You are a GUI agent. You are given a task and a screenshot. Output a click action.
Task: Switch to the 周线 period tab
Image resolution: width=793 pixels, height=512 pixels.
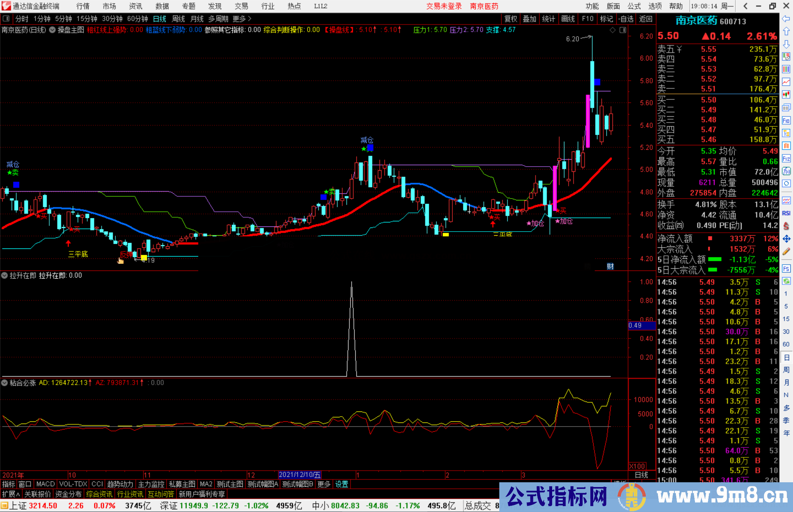(178, 19)
